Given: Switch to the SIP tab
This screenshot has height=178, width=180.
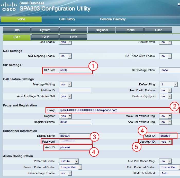Looking at the screenshot, I should point(73,30).
